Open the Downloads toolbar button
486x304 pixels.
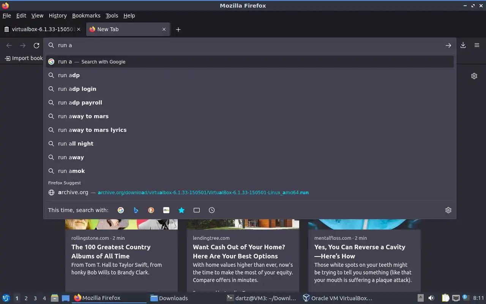pyautogui.click(x=463, y=45)
